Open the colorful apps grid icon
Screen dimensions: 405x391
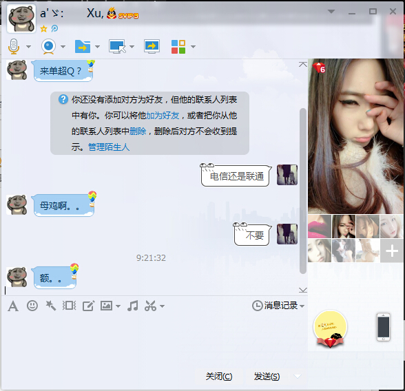pos(178,46)
